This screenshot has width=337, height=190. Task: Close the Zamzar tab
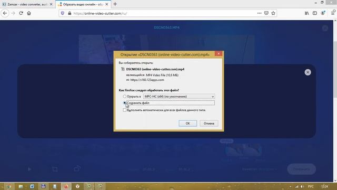[x=51, y=4]
